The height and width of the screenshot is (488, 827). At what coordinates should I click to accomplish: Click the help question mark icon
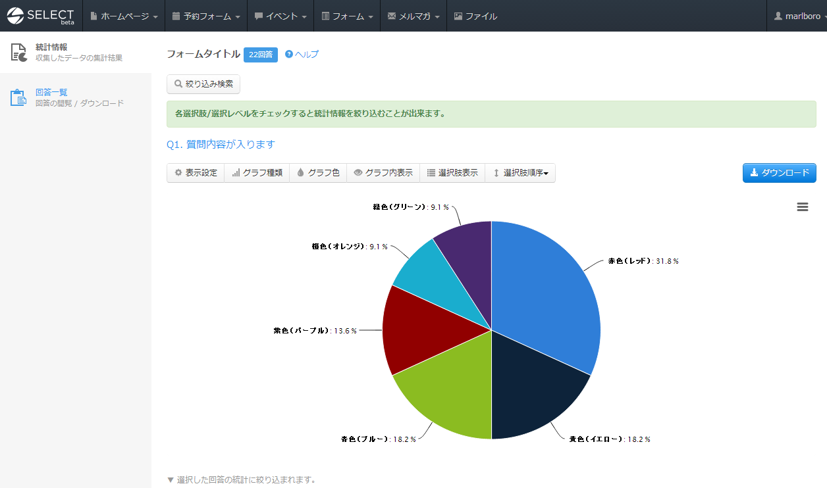pyautogui.click(x=288, y=55)
